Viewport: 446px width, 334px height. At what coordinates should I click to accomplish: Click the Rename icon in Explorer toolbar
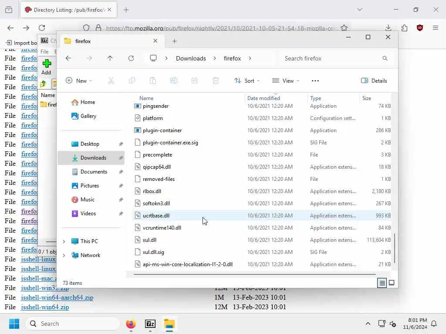(x=174, y=80)
